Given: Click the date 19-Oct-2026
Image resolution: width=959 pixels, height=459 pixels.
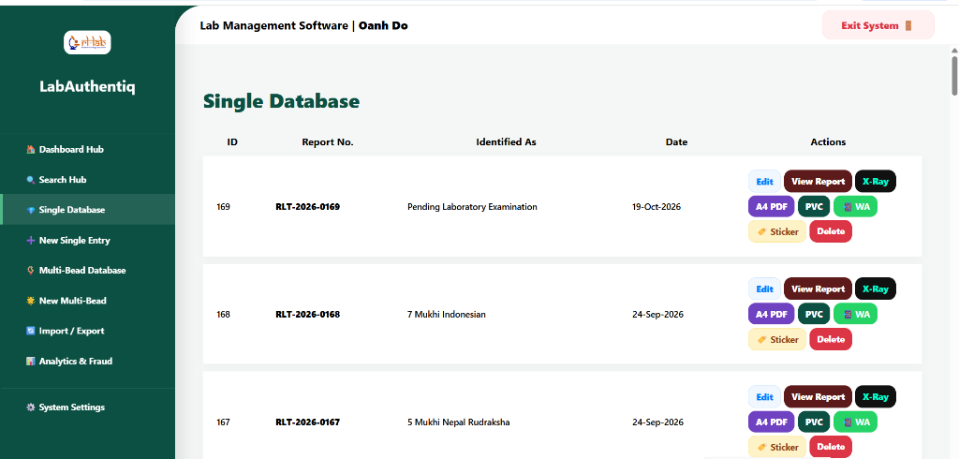Looking at the screenshot, I should pyautogui.click(x=657, y=207).
